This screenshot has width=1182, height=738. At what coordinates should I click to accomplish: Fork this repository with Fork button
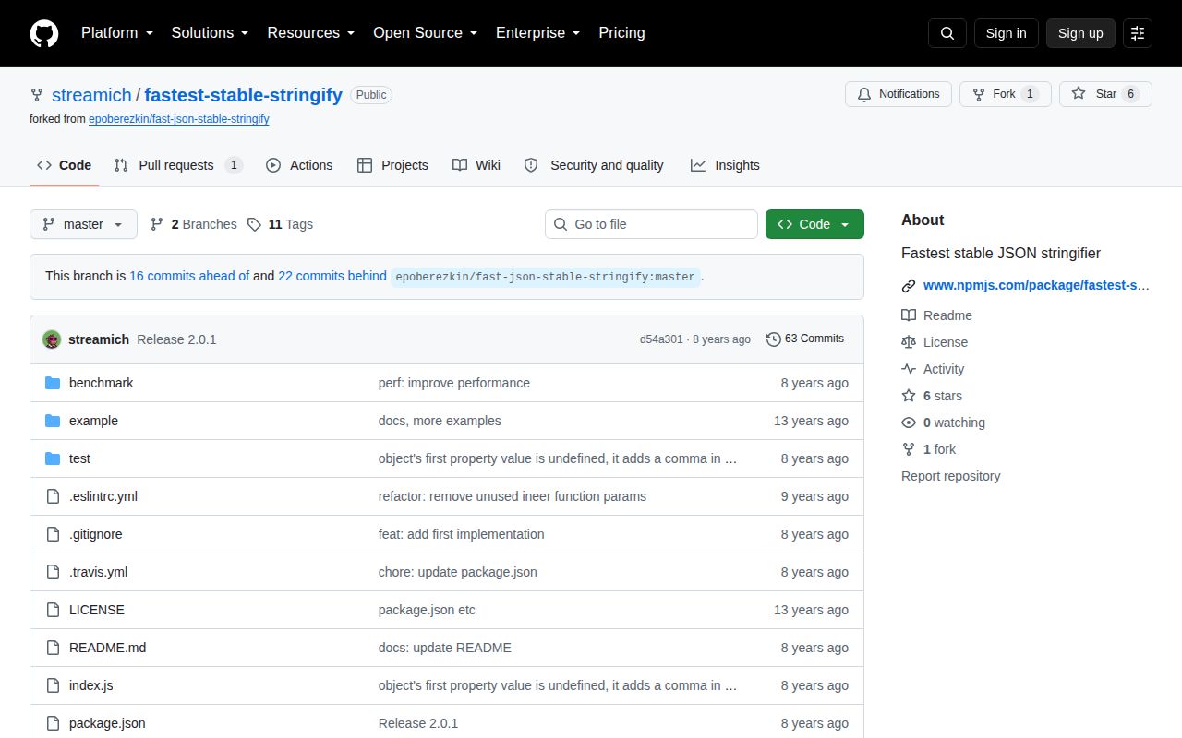[1006, 94]
